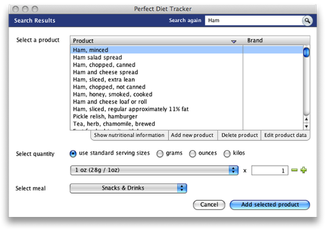Image resolution: width=326 pixels, height=231 pixels.
Task: Select Ham and cheese spread row
Action: pyautogui.click(x=187, y=73)
